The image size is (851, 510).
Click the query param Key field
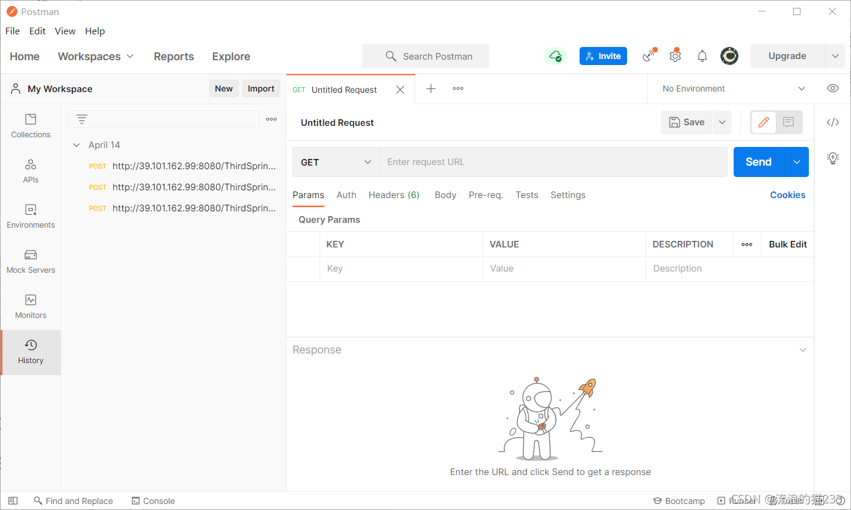coord(401,269)
